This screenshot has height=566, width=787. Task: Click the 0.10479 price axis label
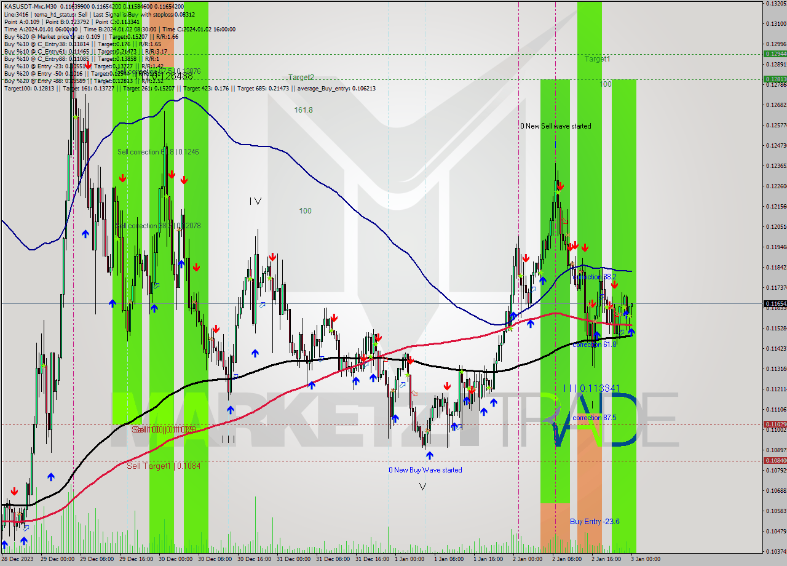[775, 531]
